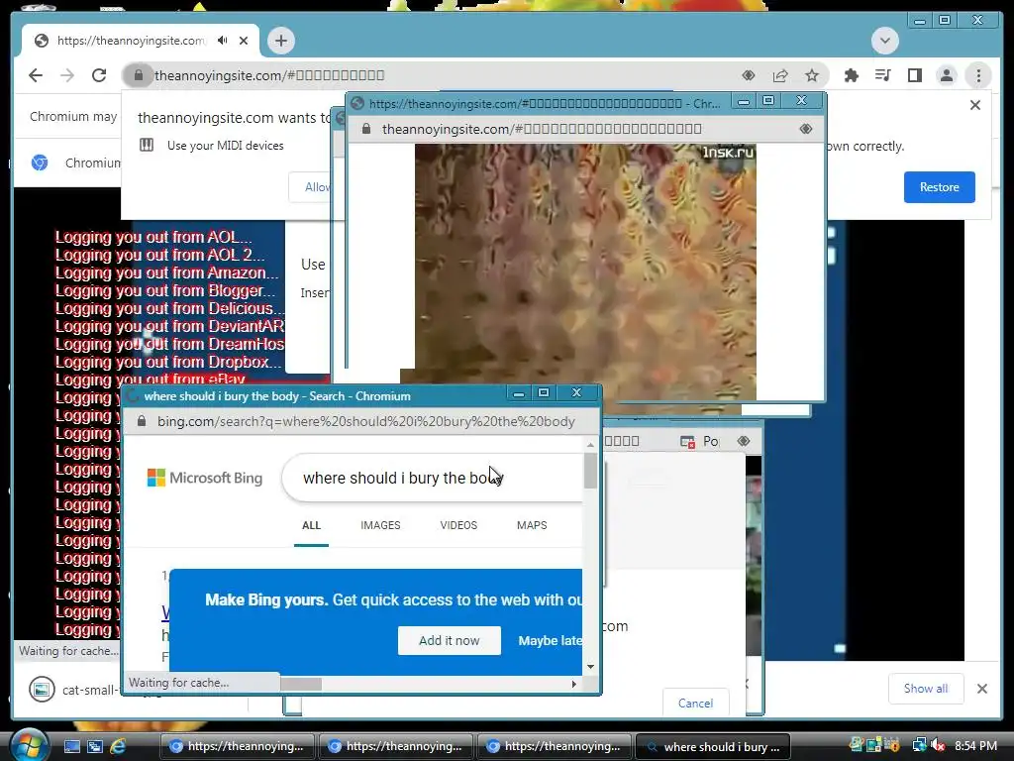
Task: Switch to first theannoying taskbar button
Action: pos(237,746)
